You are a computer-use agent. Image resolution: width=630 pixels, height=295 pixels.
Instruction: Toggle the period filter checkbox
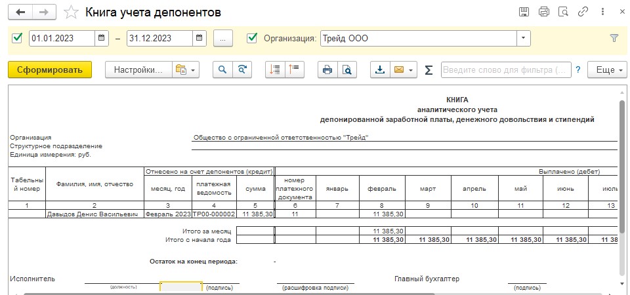(x=17, y=38)
